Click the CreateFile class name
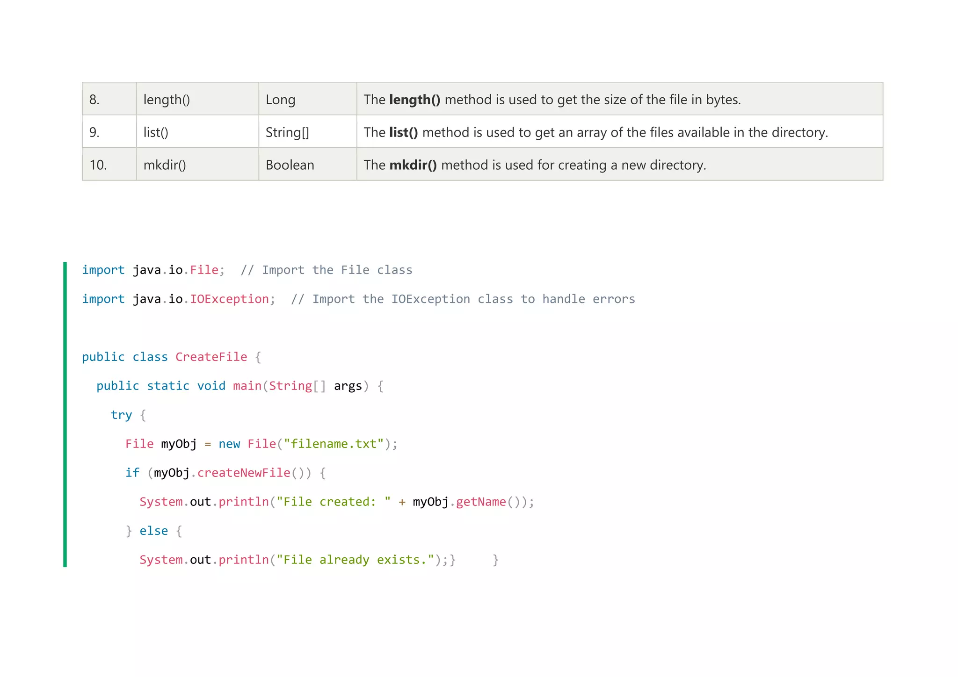This screenshot has width=958, height=677. click(211, 357)
